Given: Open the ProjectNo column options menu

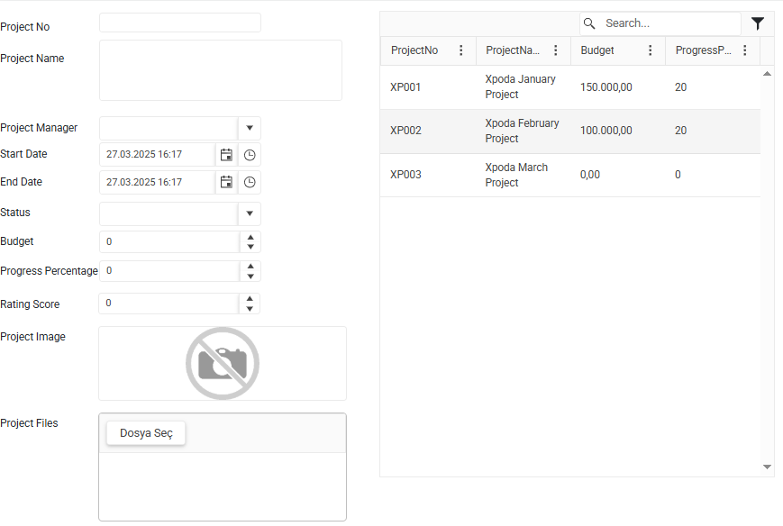Looking at the screenshot, I should point(461,50).
